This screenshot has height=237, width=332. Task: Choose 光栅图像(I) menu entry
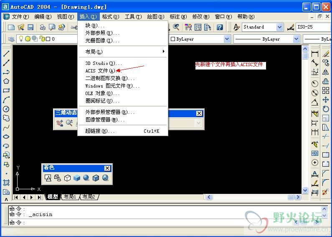[x=123, y=41]
